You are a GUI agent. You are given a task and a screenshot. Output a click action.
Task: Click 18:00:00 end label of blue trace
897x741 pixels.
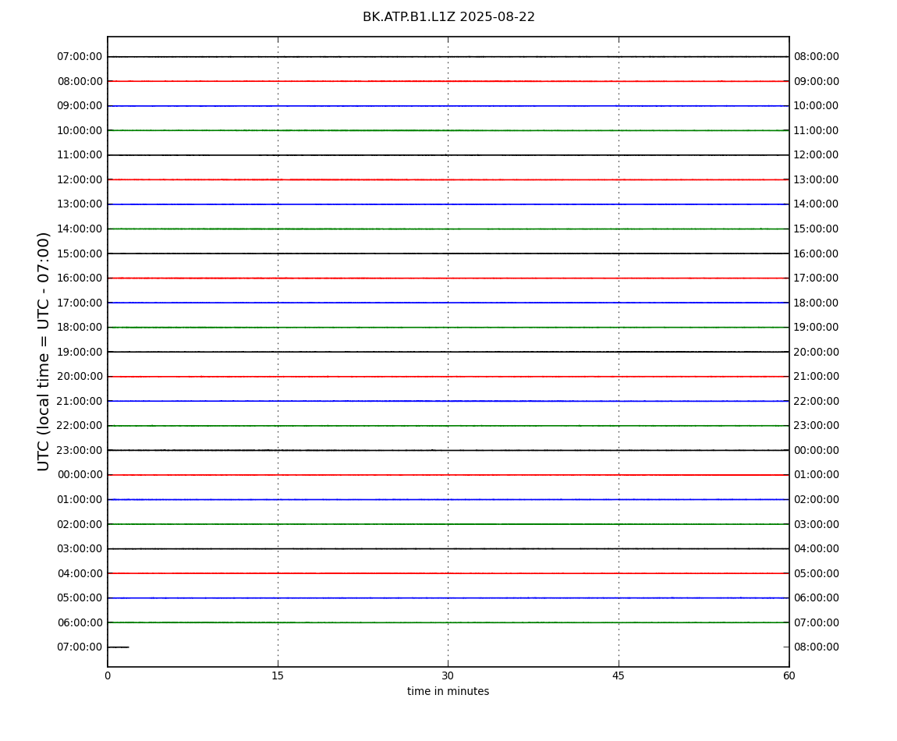(x=817, y=303)
